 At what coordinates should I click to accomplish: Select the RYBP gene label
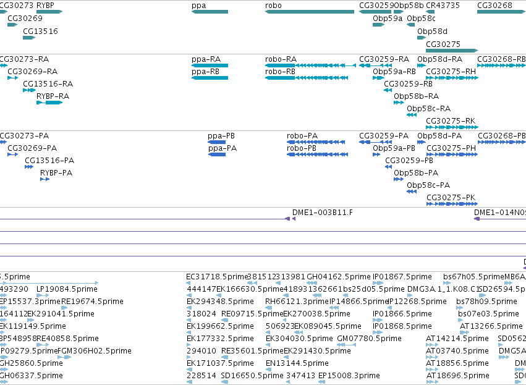coord(45,6)
